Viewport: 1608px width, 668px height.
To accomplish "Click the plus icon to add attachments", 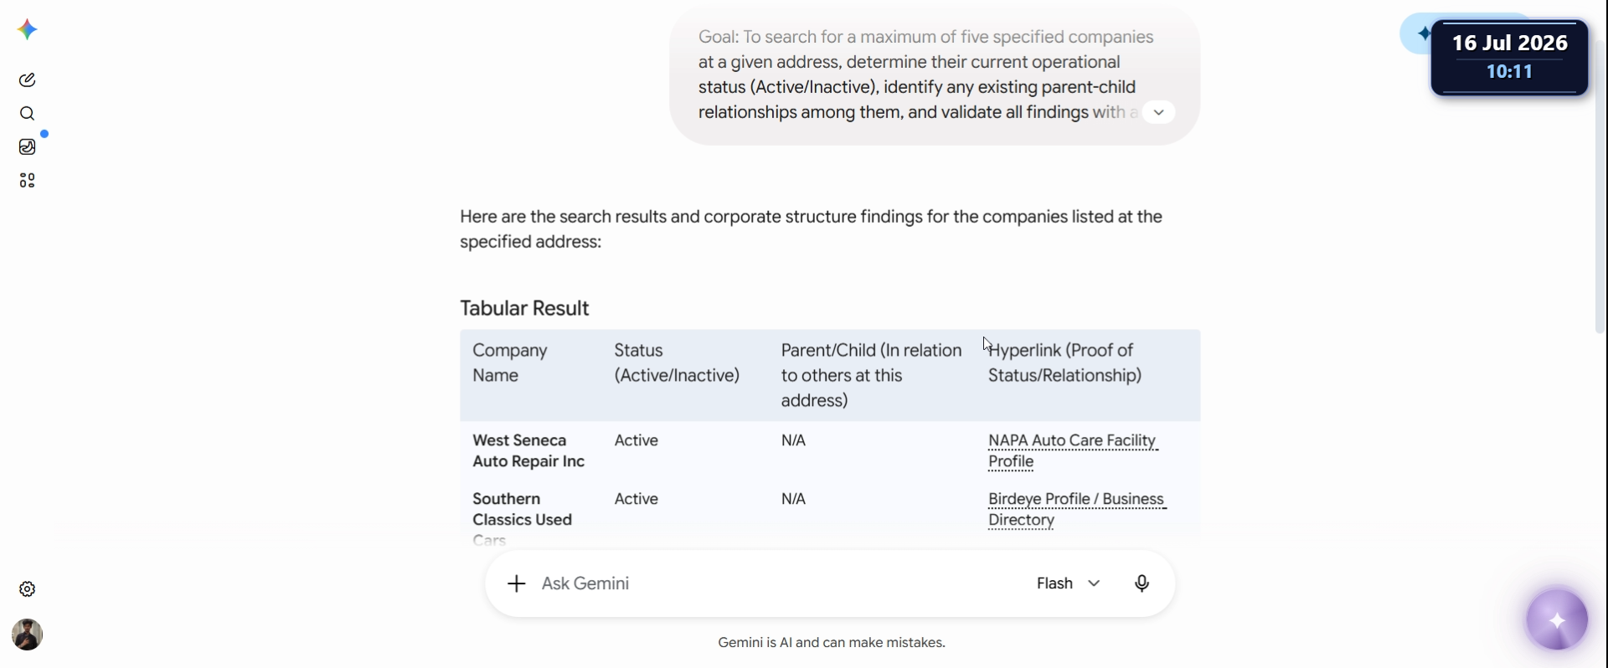I will (517, 583).
